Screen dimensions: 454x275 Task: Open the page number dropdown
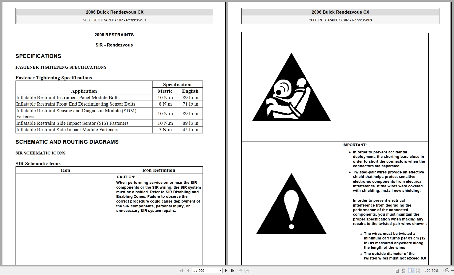pos(220,271)
